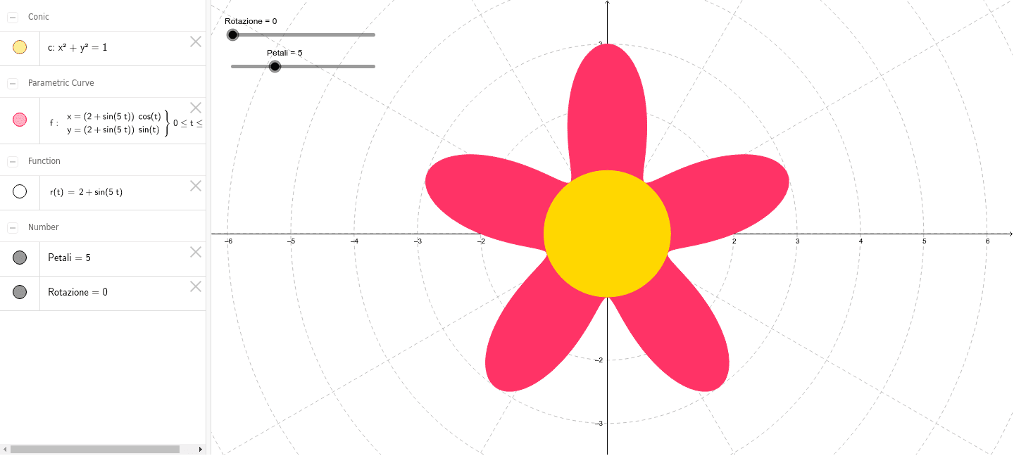
Task: Click the Parametric Curve heading
Action: click(61, 83)
